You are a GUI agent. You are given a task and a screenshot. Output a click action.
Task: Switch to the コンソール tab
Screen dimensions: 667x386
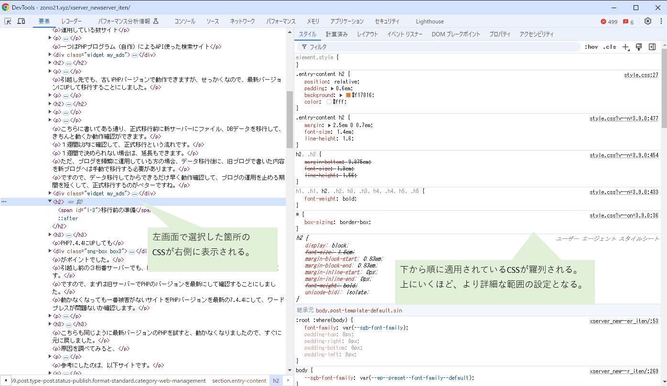[184, 21]
